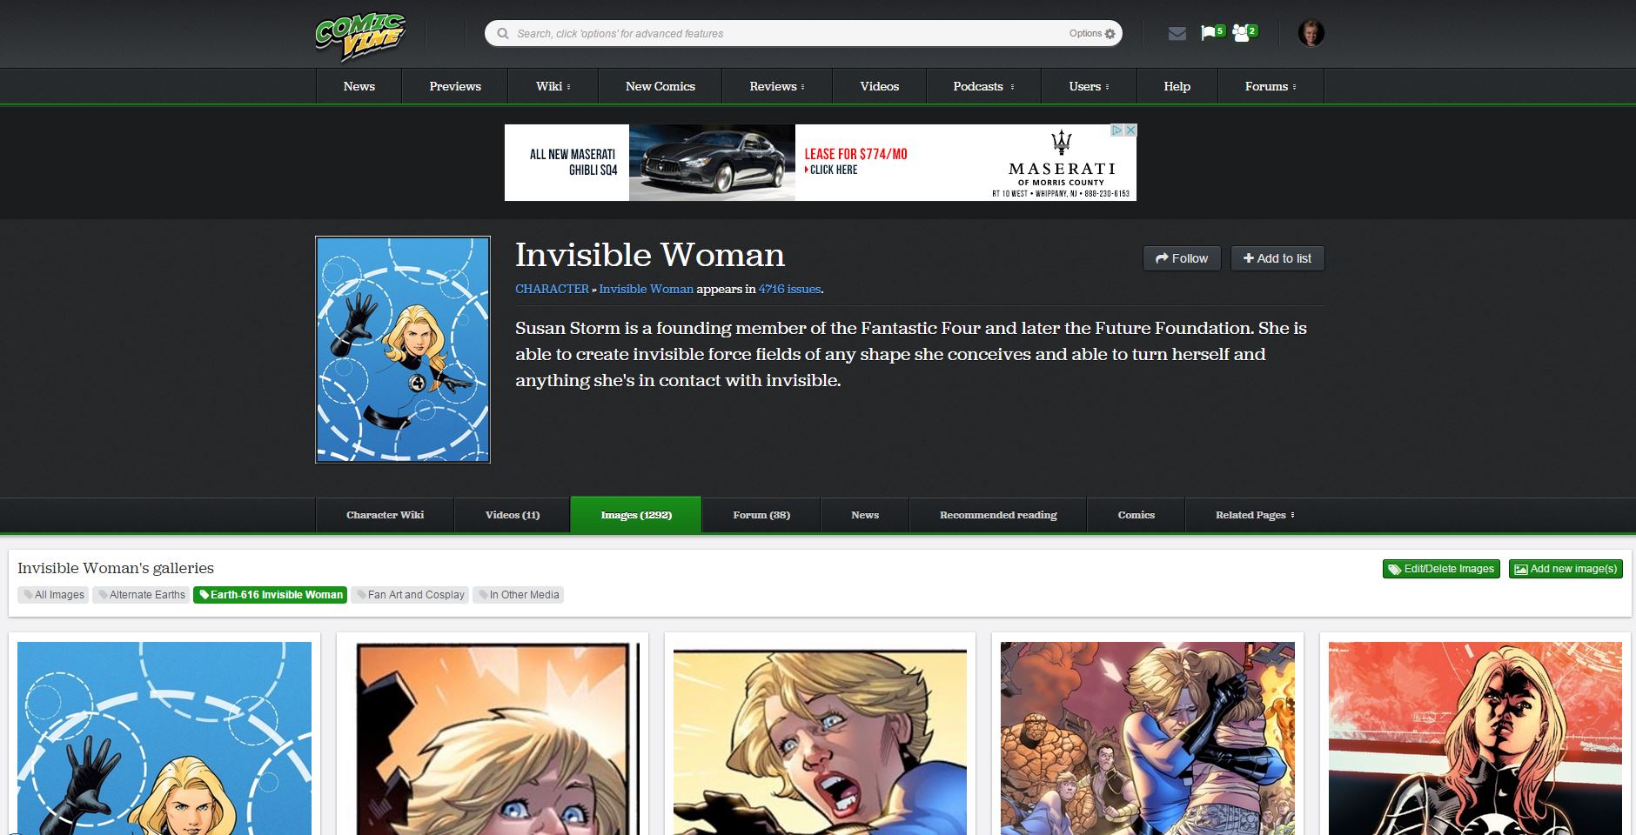
Task: Switch to Videos (11) tab
Action: (512, 515)
